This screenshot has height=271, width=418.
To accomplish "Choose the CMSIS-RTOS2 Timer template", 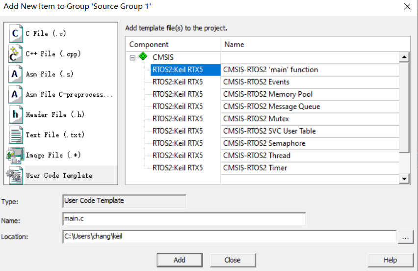I will pyautogui.click(x=255, y=168).
